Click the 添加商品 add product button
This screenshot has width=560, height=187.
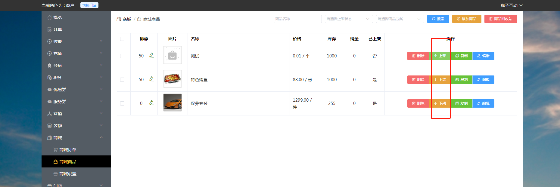467,19
